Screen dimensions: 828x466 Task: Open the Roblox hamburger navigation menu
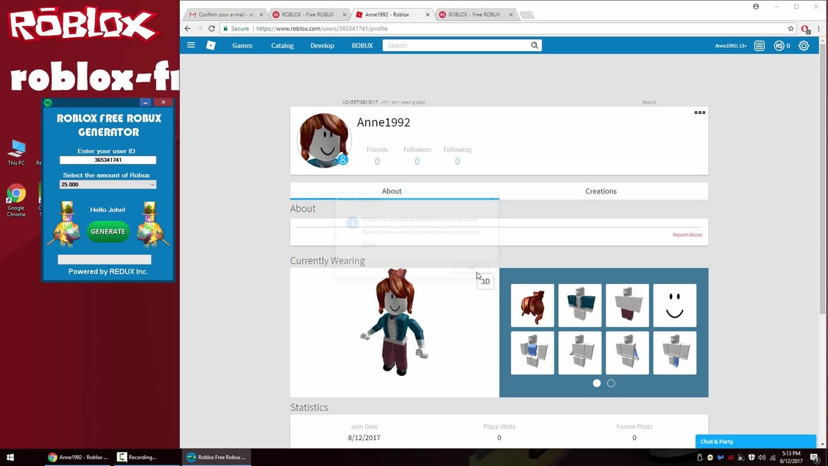tap(191, 45)
